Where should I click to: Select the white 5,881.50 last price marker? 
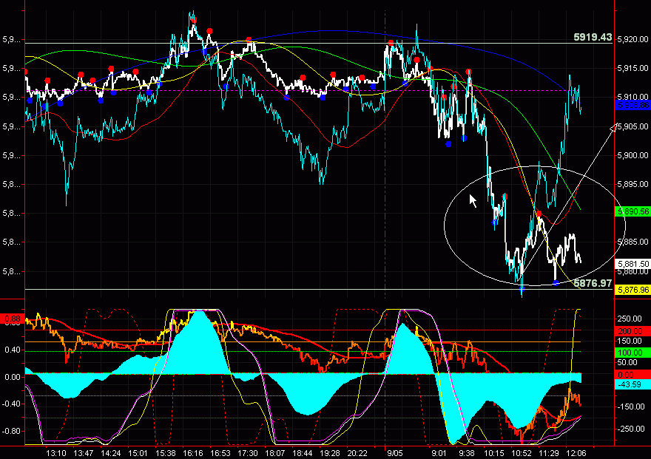633,264
